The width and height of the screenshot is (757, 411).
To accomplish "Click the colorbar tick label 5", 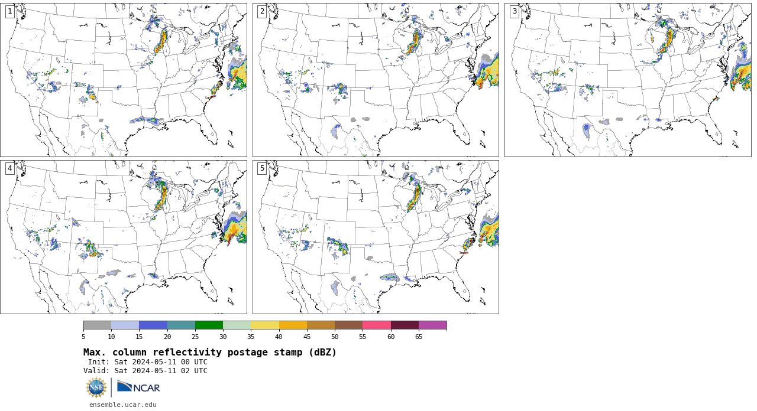I will [83, 337].
